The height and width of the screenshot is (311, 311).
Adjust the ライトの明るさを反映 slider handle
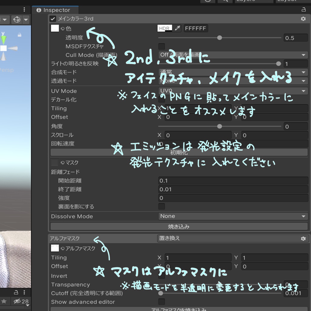tap(279, 64)
